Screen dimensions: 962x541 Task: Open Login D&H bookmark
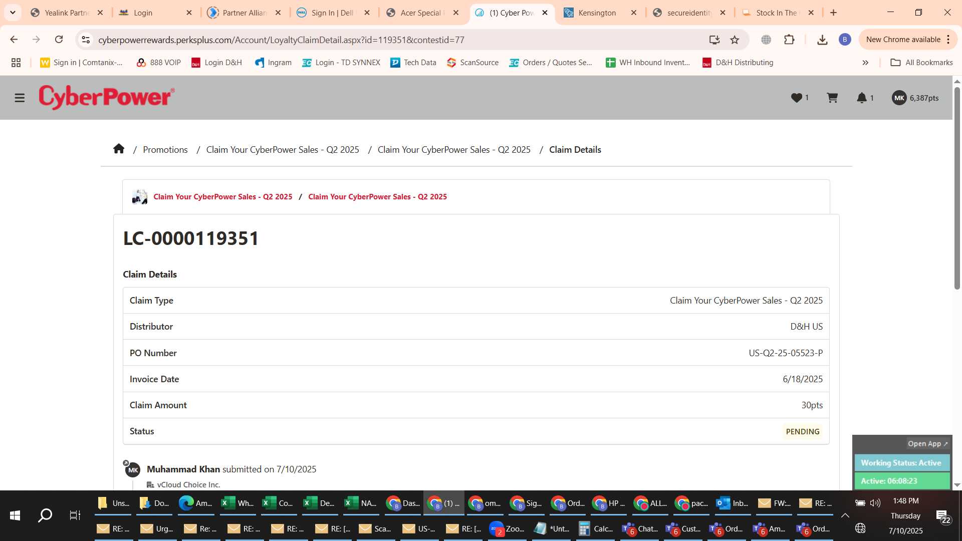coord(217,63)
